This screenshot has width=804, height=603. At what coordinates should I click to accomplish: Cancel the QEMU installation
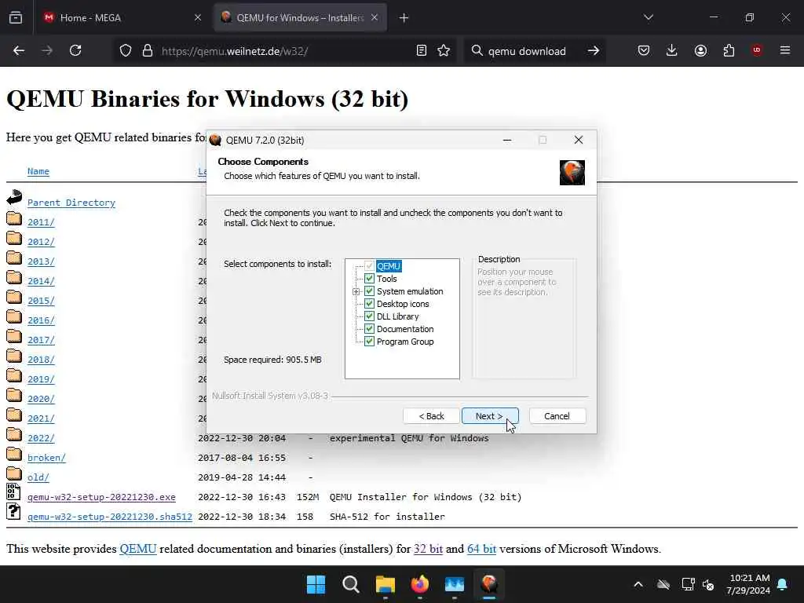click(x=557, y=416)
